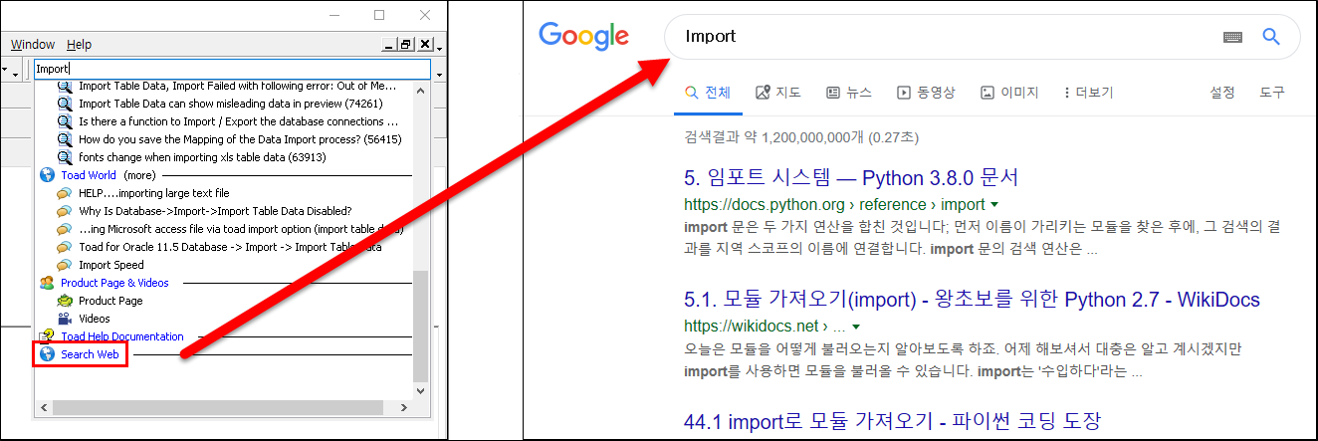Screen dimensions: 1318x441
Task: Open the Videos entry
Action: pos(95,319)
